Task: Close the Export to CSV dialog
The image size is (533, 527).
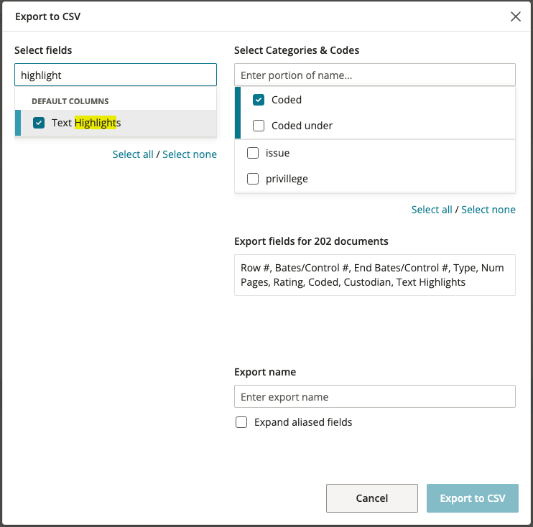Action: coord(515,17)
